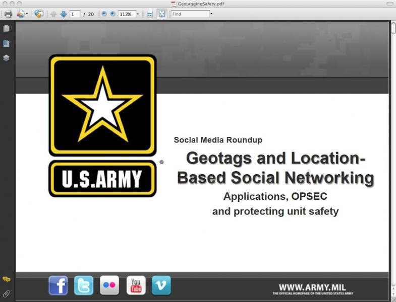
Task: Select the U.S. Army star logo
Action: [102, 105]
